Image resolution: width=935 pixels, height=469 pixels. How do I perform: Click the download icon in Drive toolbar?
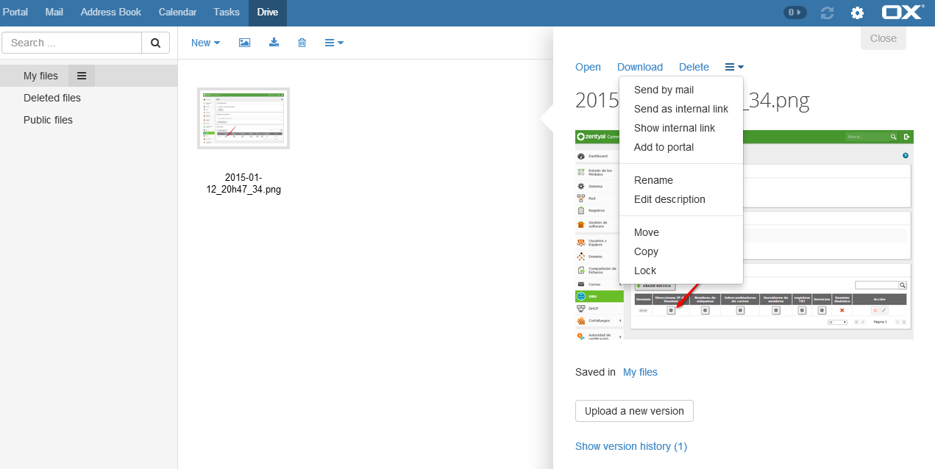click(274, 43)
